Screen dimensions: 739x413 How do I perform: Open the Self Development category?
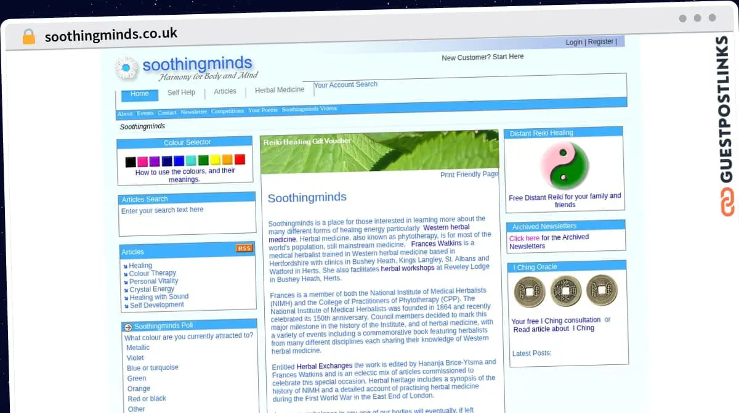tap(157, 305)
